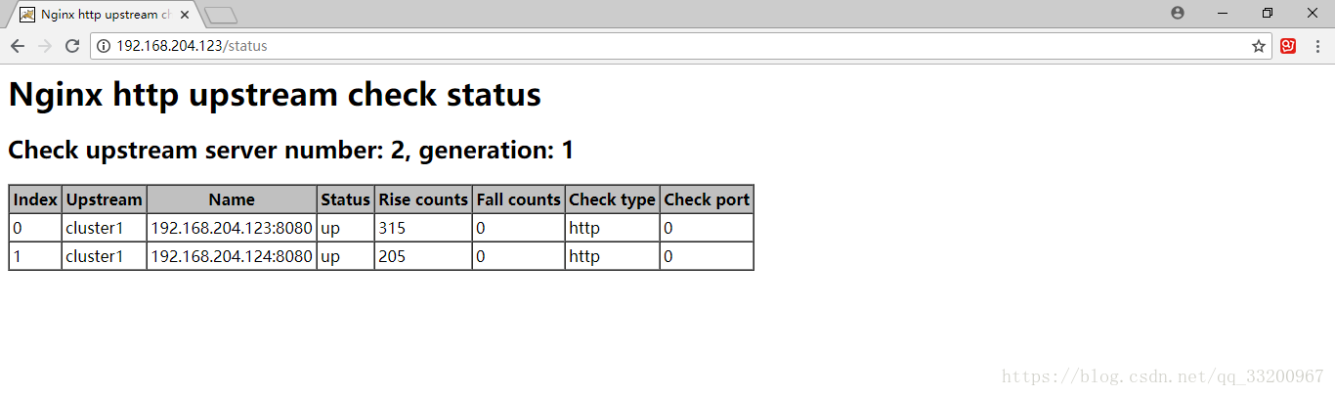The height and width of the screenshot is (396, 1335).
Task: Close the Nginx http upstream tab
Action: (185, 15)
